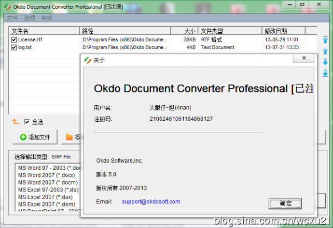Select the log.txt file name

pyautogui.click(x=25, y=48)
